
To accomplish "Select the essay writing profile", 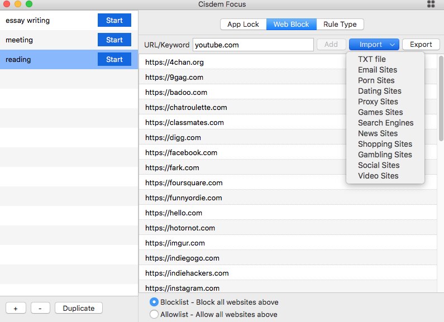I will coord(69,21).
